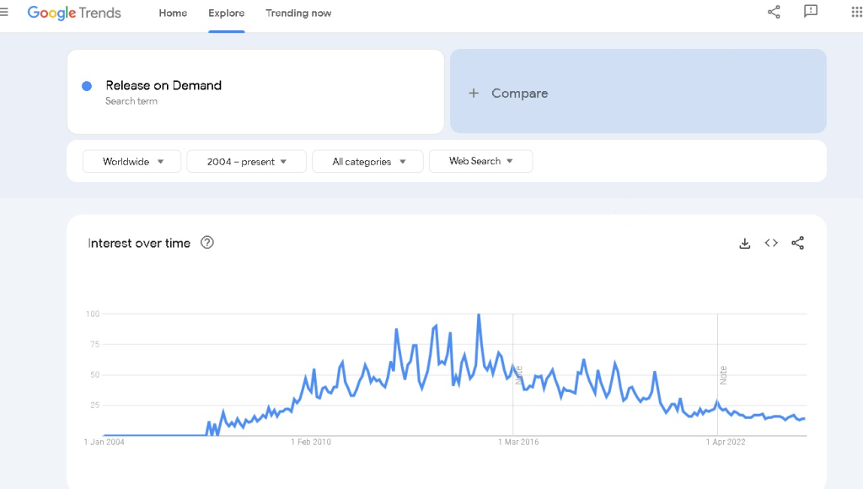Open the hamburger main menu icon
The height and width of the screenshot is (489, 863).
tap(3, 12)
